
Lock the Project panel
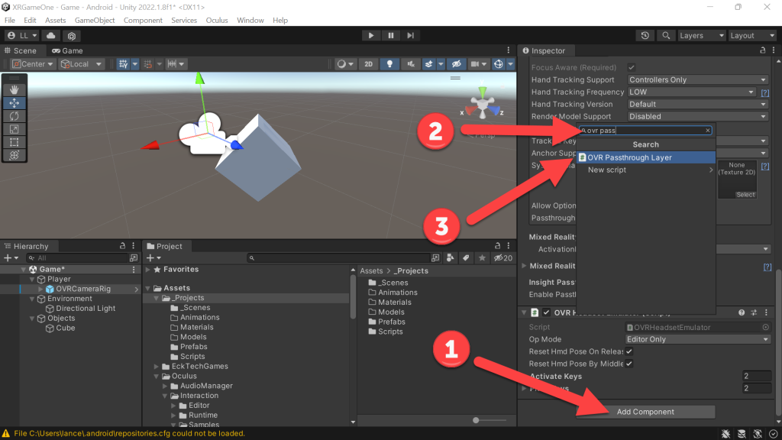pyautogui.click(x=497, y=246)
